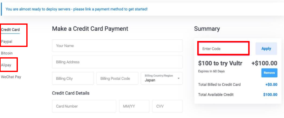Open the WeChat Pay option
Viewport: 284px width, 118px height.
11,77
